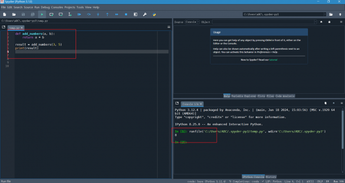This screenshot has height=183, width=345.
Task: Save all files icon
Action: click(32, 14)
